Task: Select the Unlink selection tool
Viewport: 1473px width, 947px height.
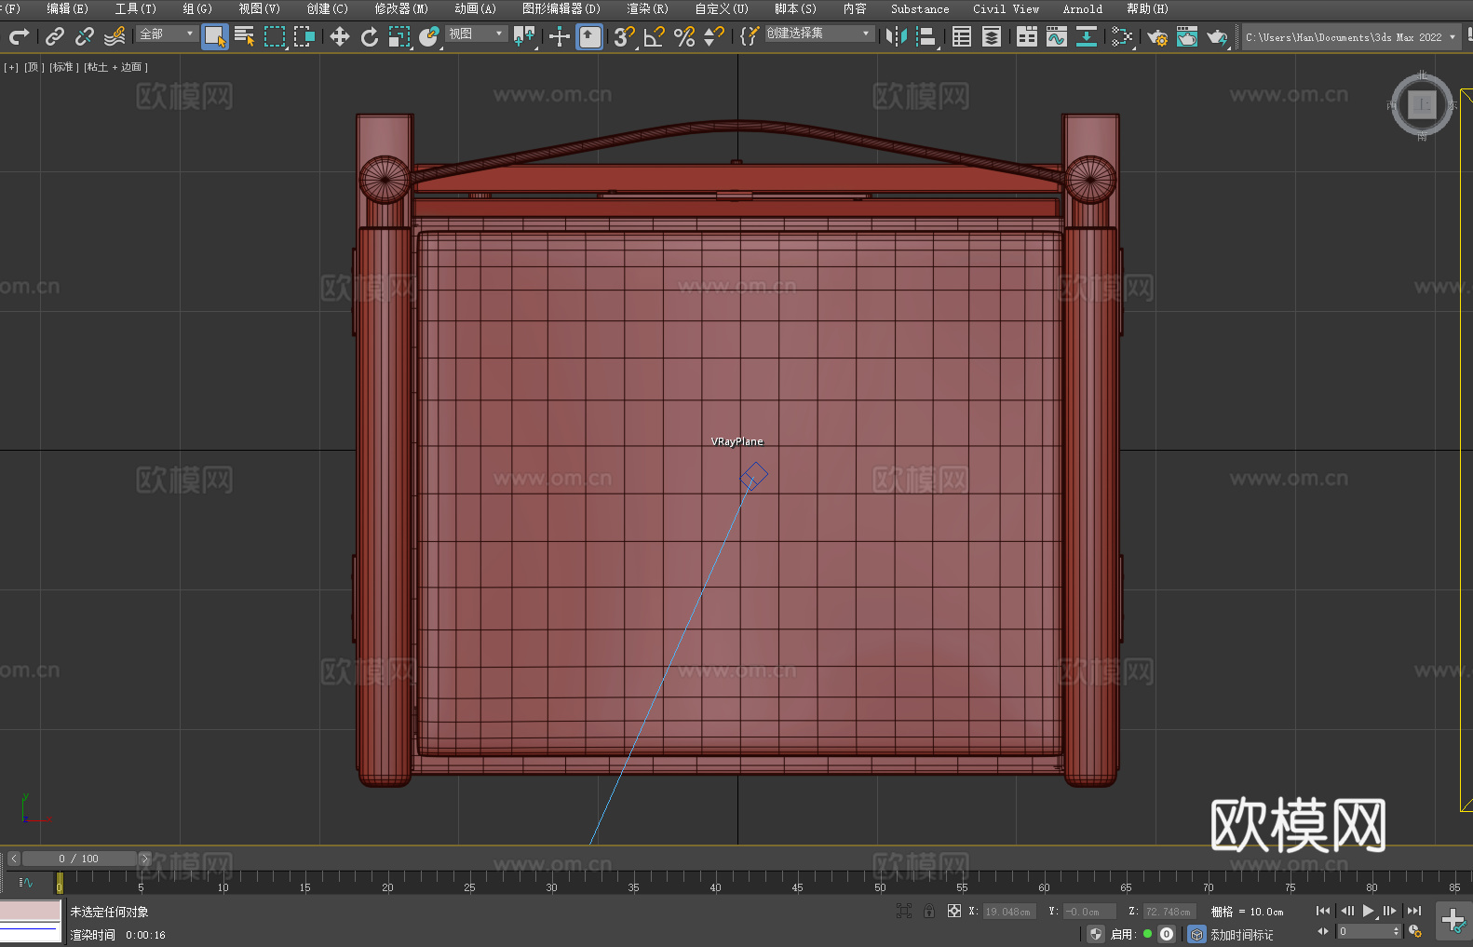Action: tap(85, 36)
